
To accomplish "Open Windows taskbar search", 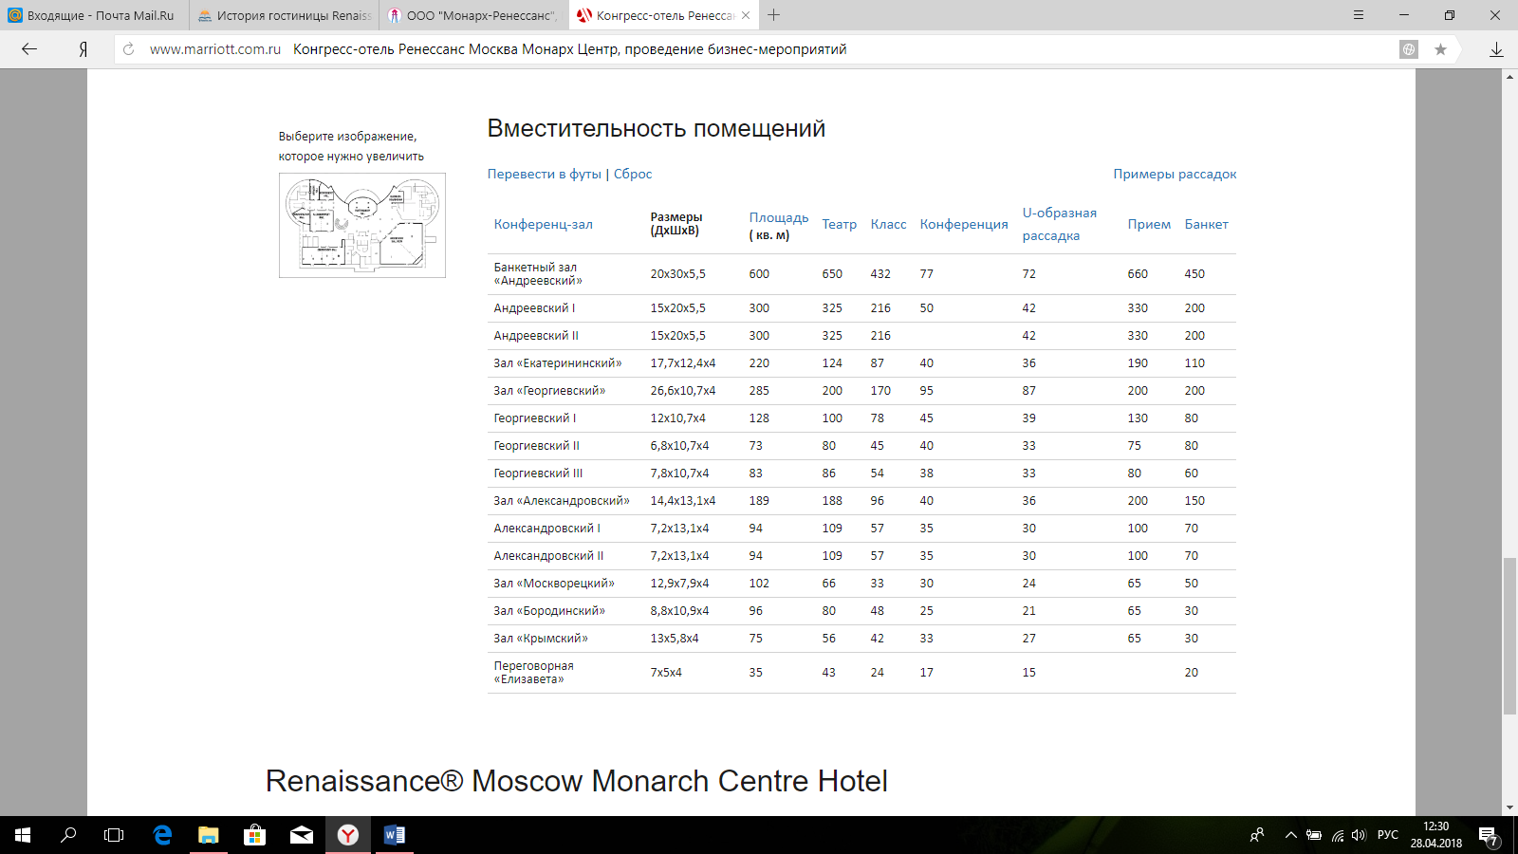I will pos(68,835).
